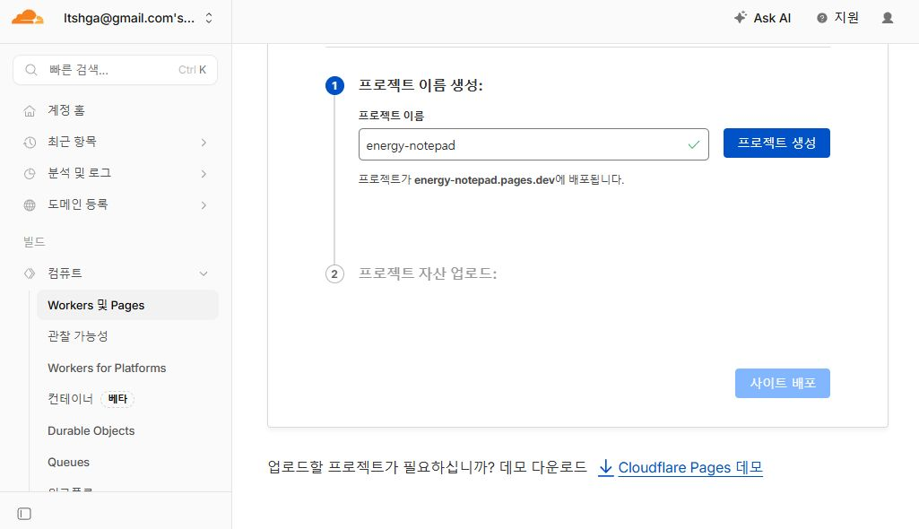Open the 지원 support menu
The width and height of the screenshot is (919, 529).
tap(837, 18)
